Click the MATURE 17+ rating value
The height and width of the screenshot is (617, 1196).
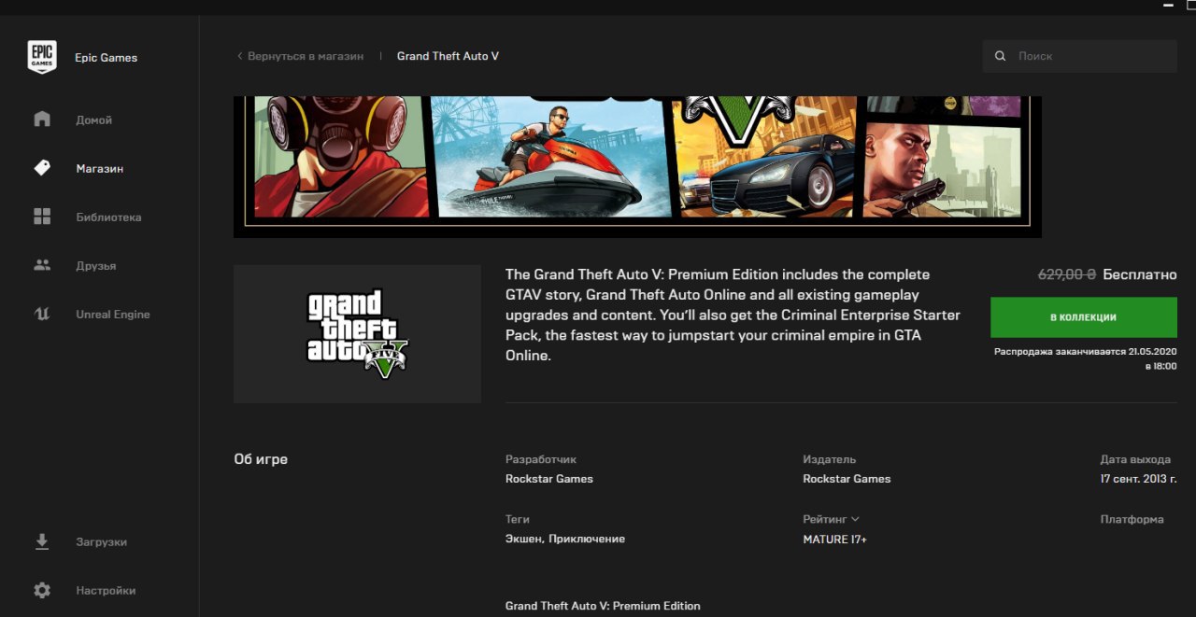click(835, 540)
